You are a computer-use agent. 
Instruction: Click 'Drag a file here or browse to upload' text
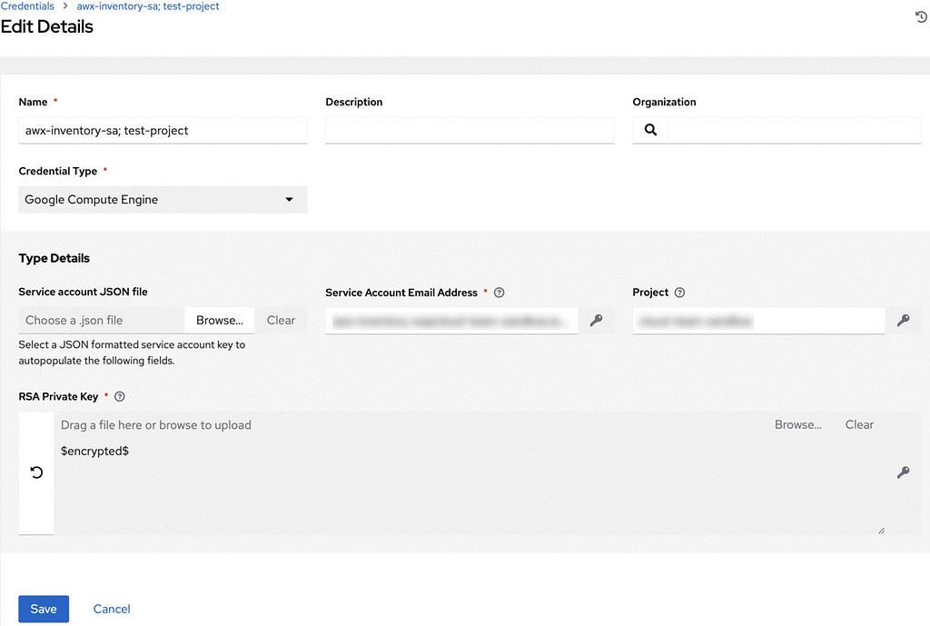[156, 425]
